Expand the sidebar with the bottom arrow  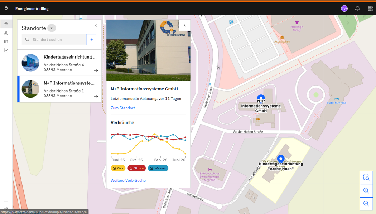click(6, 208)
